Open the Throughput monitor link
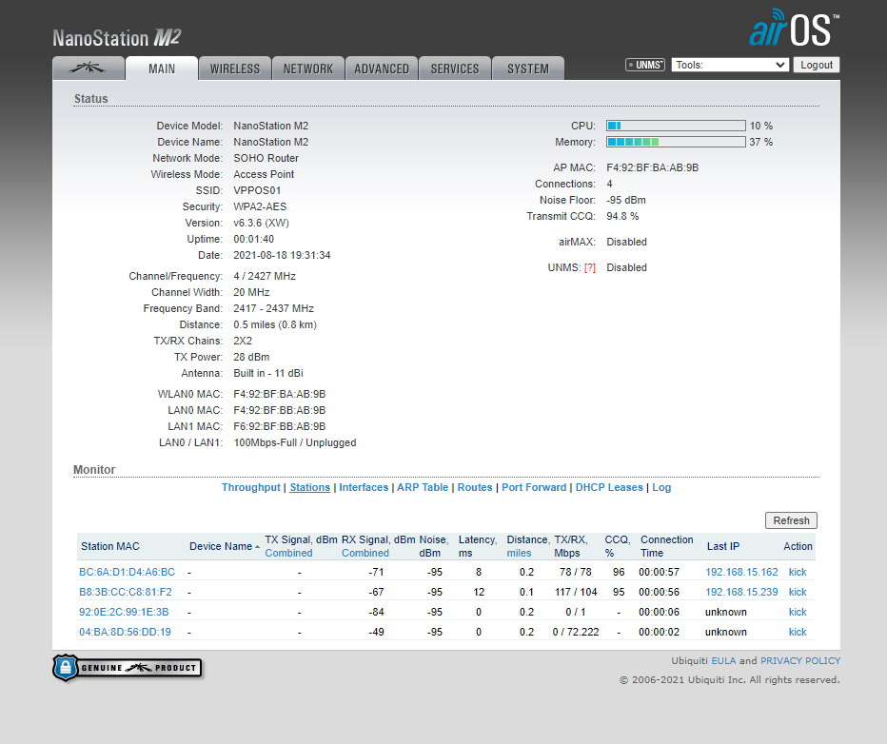This screenshot has width=887, height=744. coord(250,487)
